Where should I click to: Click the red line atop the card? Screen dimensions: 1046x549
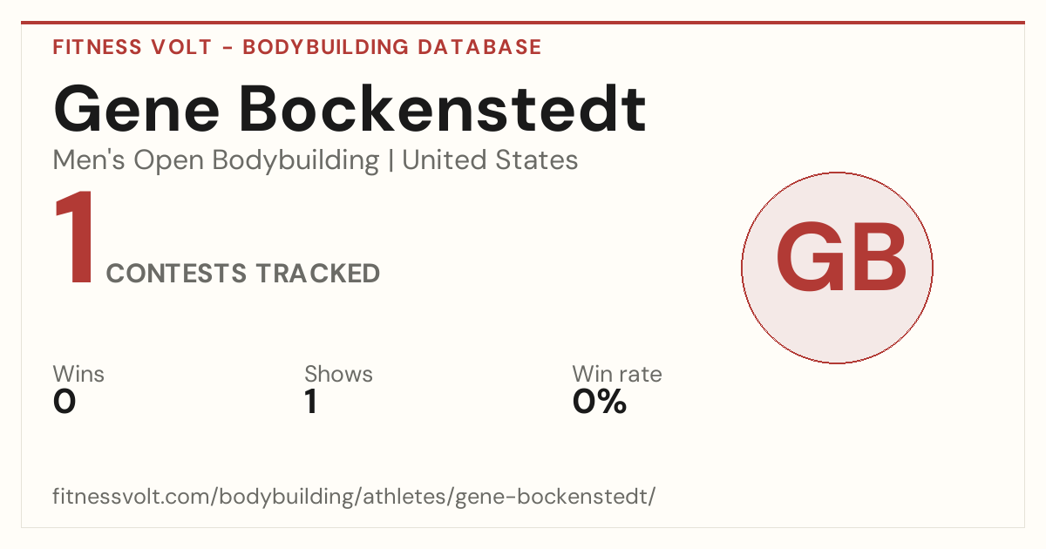click(523, 23)
